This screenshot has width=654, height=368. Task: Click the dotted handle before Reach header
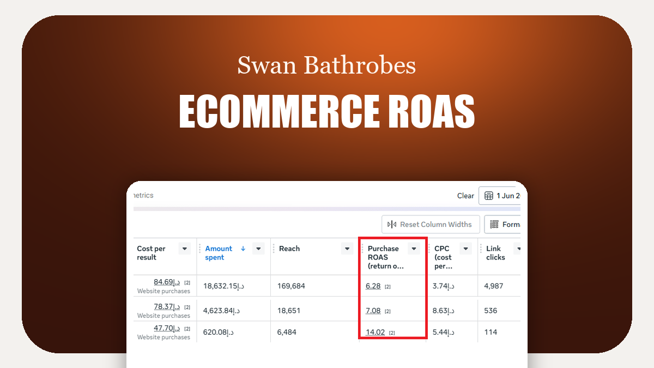[273, 249]
